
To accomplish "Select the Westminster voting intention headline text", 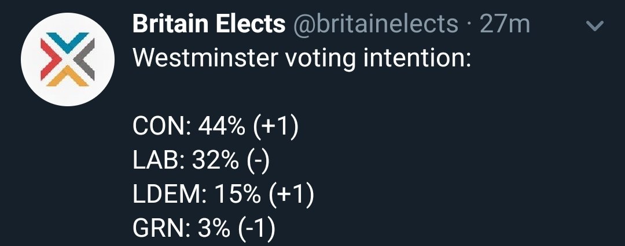I will [x=302, y=58].
